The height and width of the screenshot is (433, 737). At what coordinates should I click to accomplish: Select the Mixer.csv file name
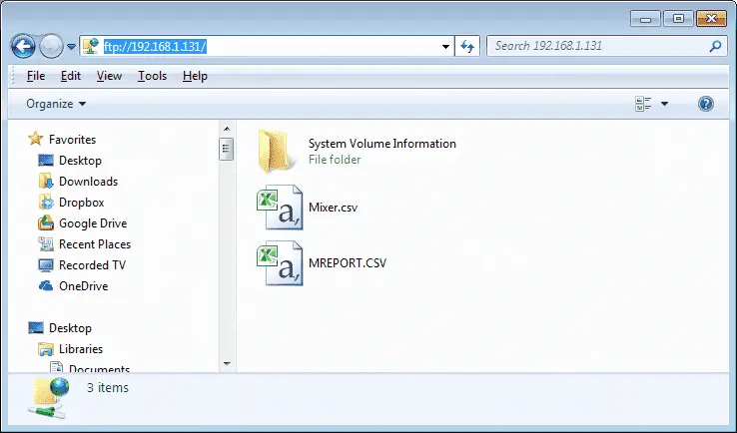(333, 208)
